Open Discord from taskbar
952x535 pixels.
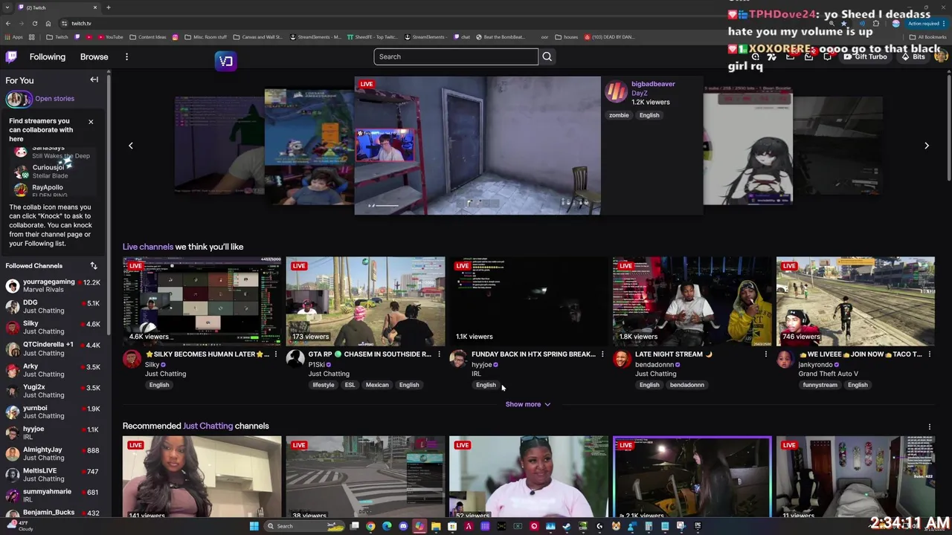click(x=403, y=526)
